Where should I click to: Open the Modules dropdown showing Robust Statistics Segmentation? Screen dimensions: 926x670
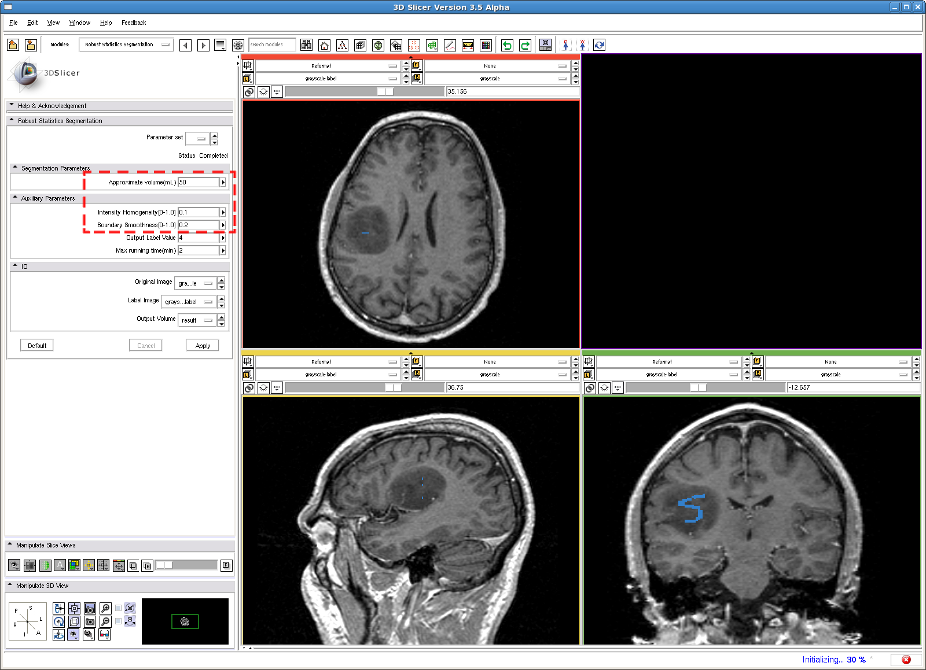pos(126,45)
